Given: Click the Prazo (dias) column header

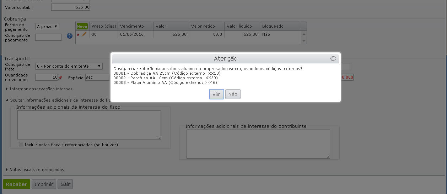Looking at the screenshot, I should coord(103,26).
